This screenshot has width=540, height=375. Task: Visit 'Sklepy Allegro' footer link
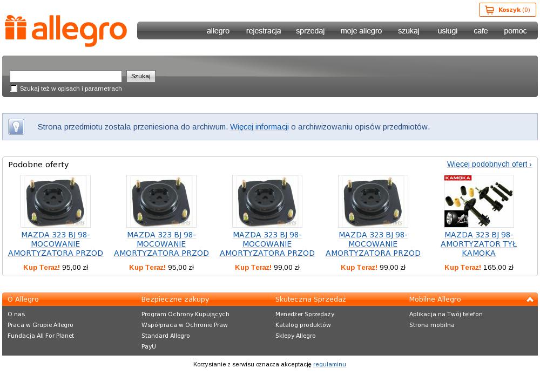[x=295, y=336]
